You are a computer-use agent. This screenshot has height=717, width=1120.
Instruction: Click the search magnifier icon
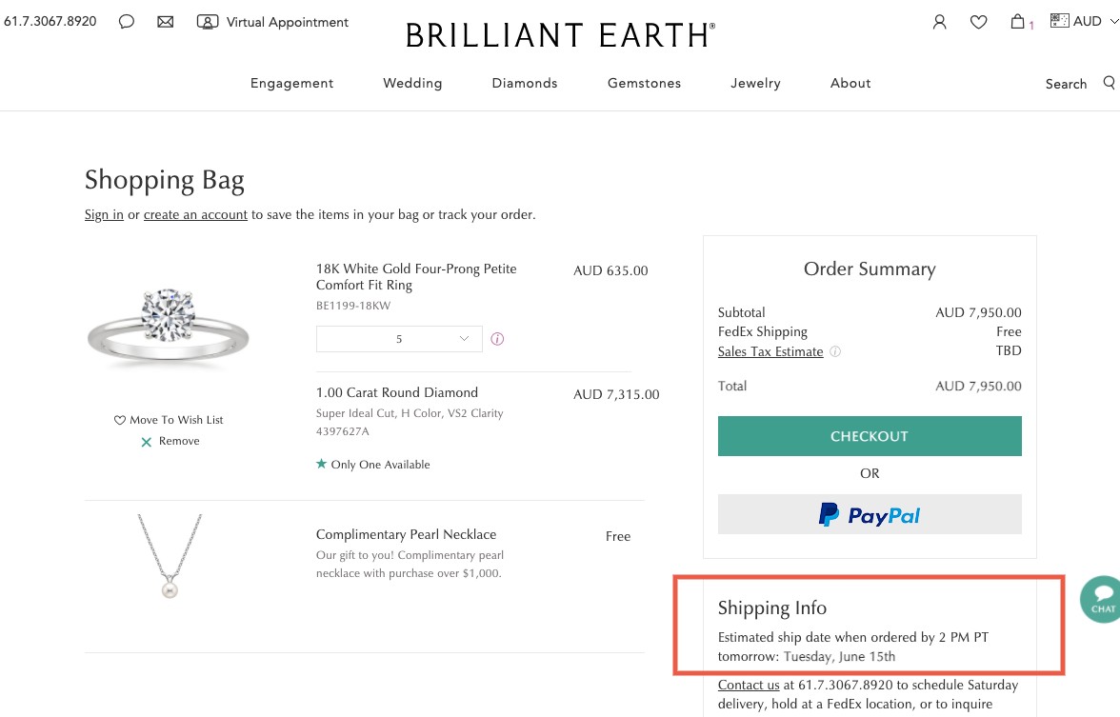tap(1110, 84)
